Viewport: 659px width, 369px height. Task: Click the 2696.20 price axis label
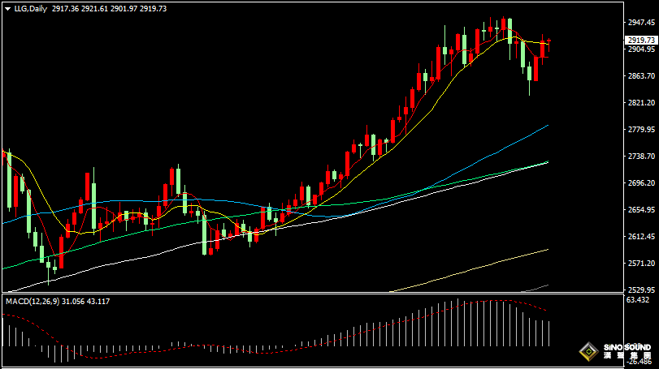pos(641,182)
